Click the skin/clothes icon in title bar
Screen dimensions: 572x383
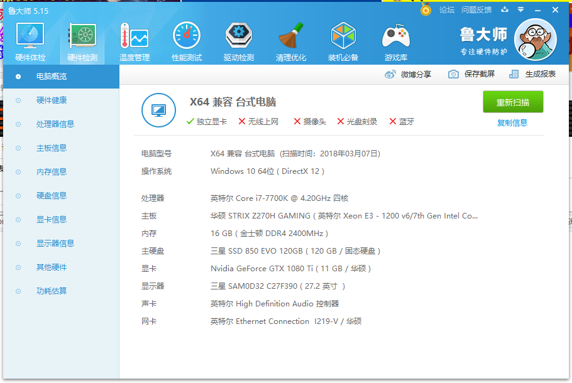click(505, 9)
